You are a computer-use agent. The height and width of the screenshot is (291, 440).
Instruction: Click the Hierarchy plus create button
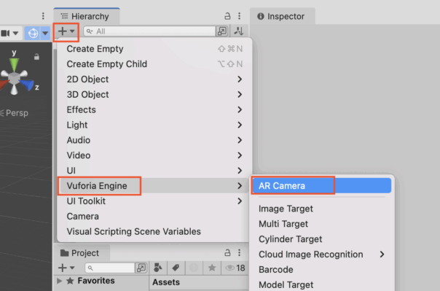pos(66,31)
